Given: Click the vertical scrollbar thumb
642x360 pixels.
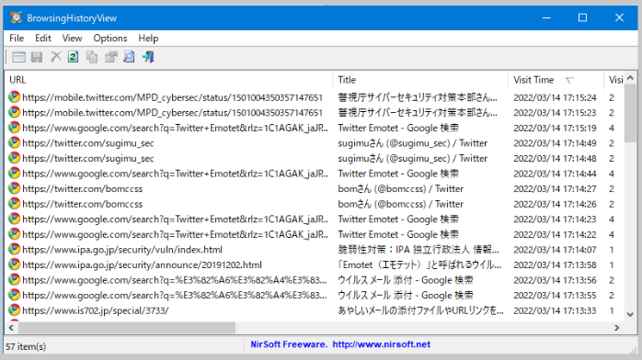Looking at the screenshot, I should (631, 113).
